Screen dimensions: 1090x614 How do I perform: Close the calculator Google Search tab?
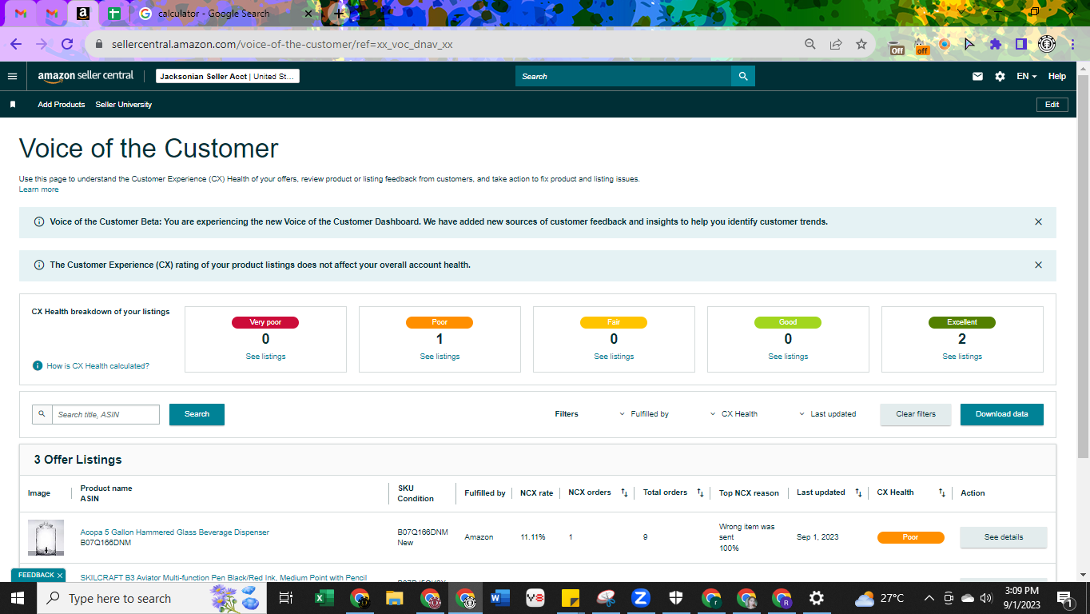pyautogui.click(x=308, y=14)
